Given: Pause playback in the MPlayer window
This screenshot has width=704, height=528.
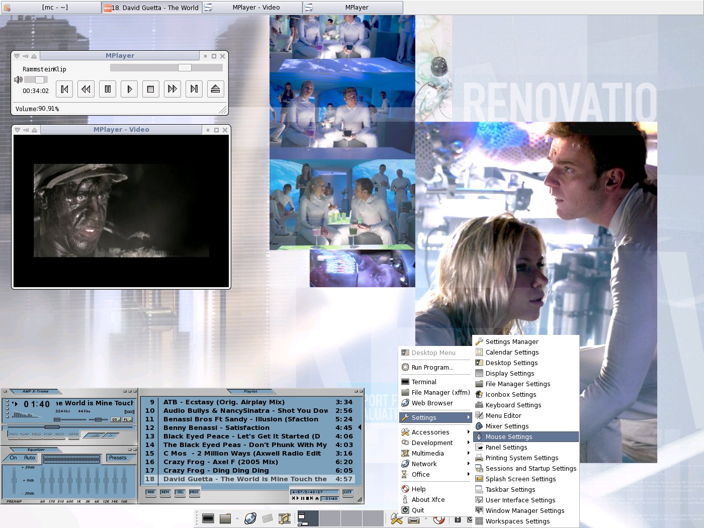Looking at the screenshot, I should 108,89.
